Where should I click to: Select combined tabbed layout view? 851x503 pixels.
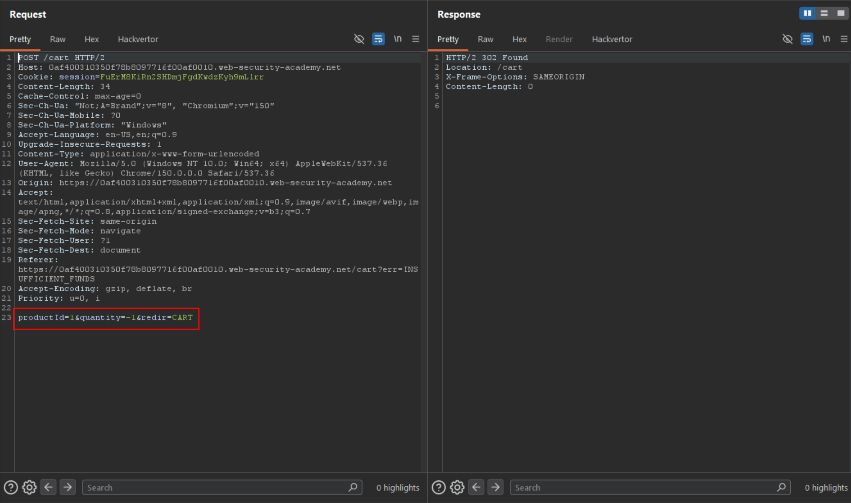point(841,13)
